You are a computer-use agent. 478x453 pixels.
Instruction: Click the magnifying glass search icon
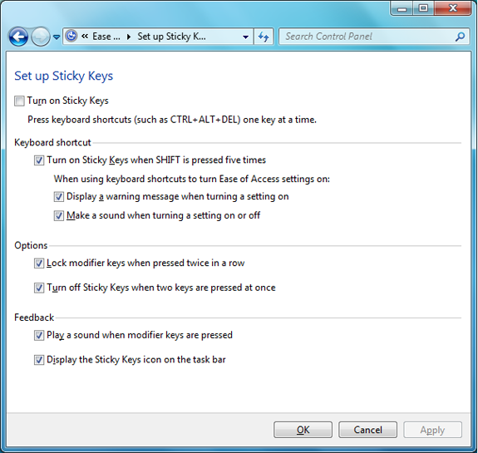pos(460,37)
